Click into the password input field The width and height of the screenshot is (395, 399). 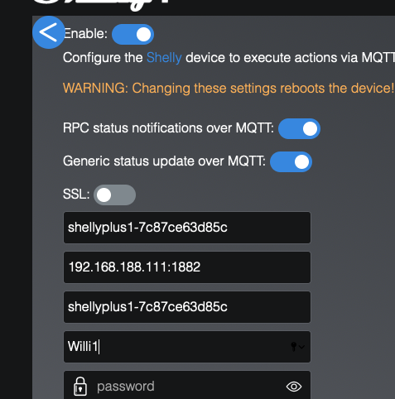pyautogui.click(x=187, y=385)
